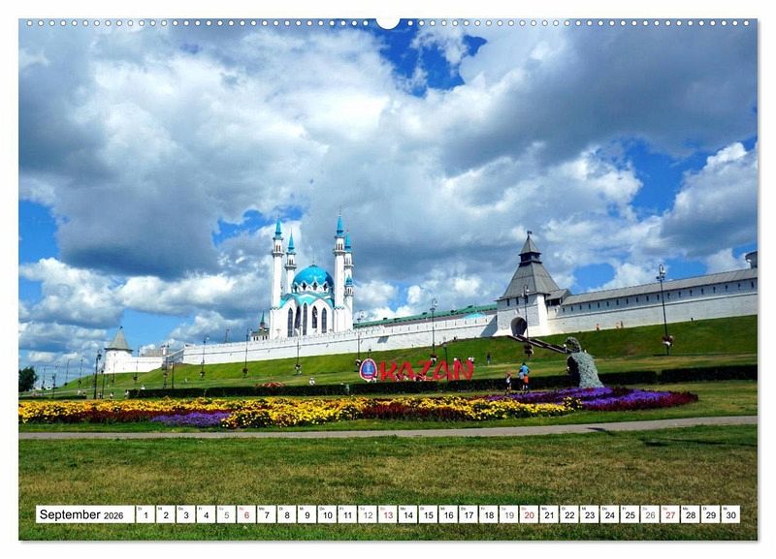Select day 14 in the calendar strip
Screen dimensions: 776x559
coord(407,514)
